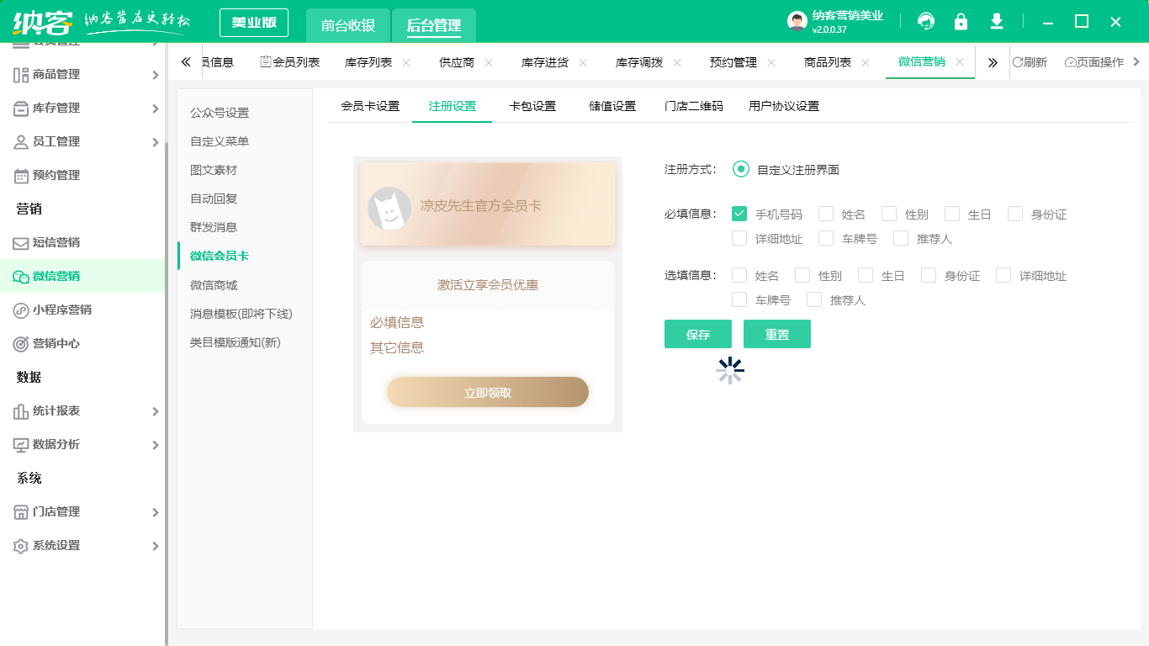Open 营销中心 from the sidebar
This screenshot has width=1149, height=646.
pyautogui.click(x=56, y=343)
